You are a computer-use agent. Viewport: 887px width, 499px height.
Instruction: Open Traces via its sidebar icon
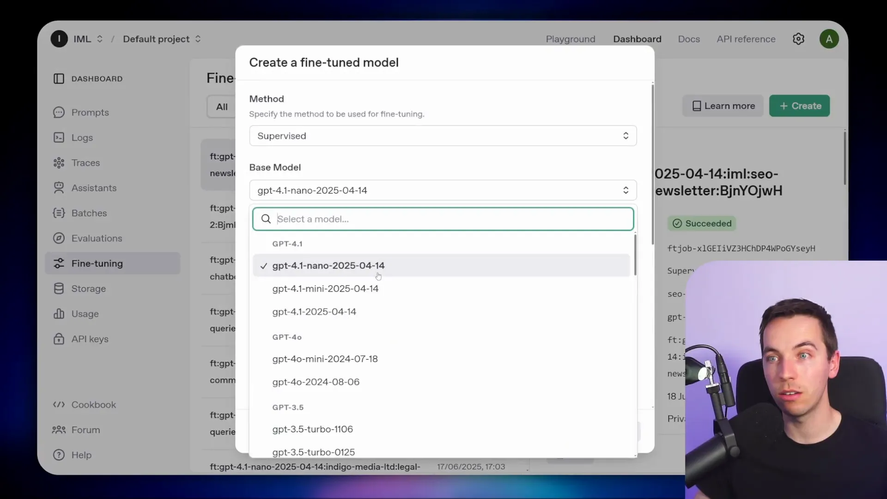[x=59, y=163]
